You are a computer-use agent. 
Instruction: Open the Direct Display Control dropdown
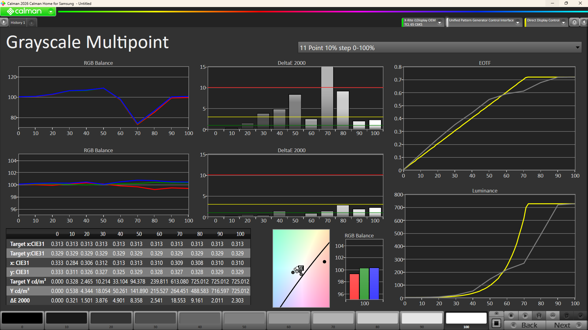click(563, 23)
